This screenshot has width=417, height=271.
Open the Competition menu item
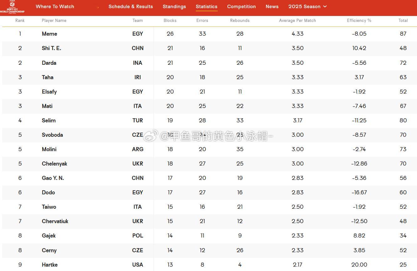tap(241, 7)
